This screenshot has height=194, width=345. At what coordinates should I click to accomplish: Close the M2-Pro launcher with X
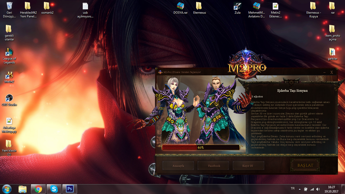[332, 72]
